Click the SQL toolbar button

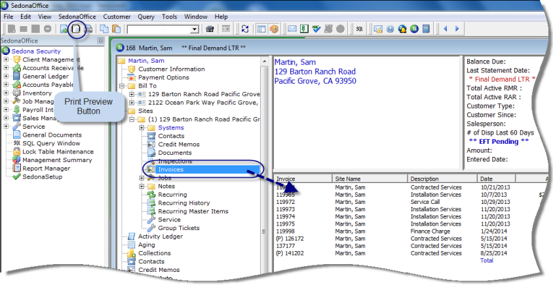pyautogui.click(x=359, y=29)
